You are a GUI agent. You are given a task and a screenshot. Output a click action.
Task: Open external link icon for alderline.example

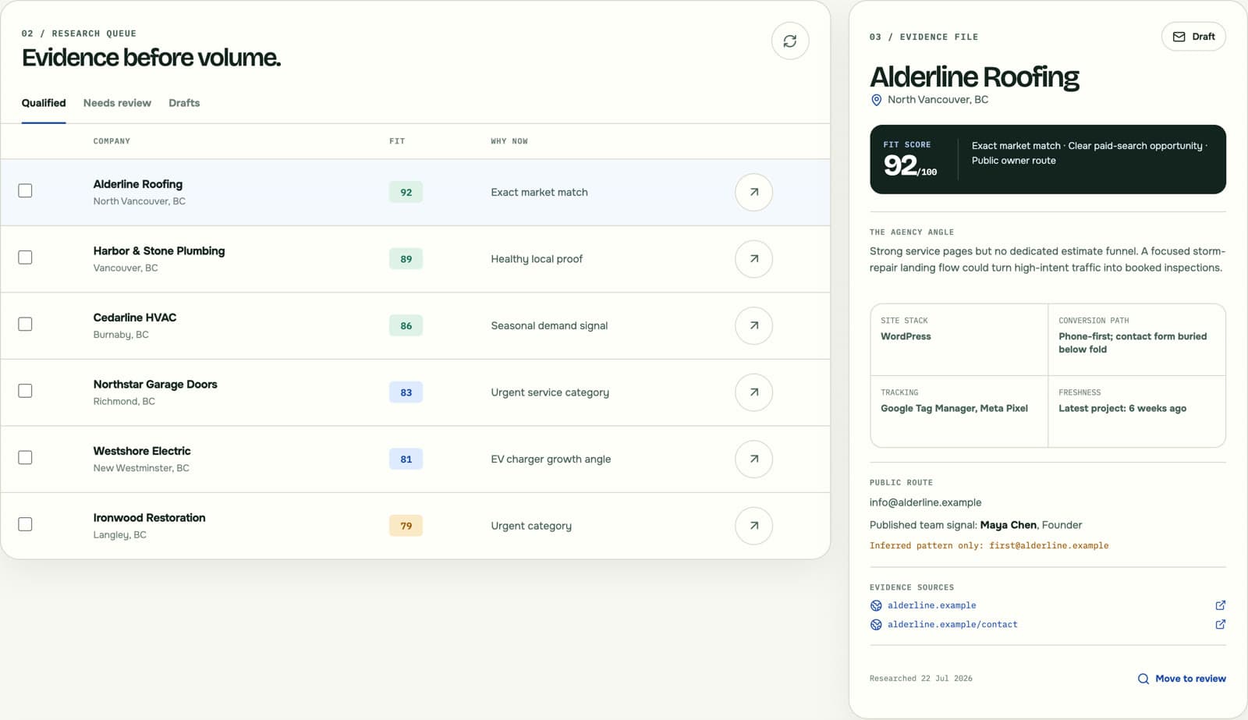coord(1220,605)
